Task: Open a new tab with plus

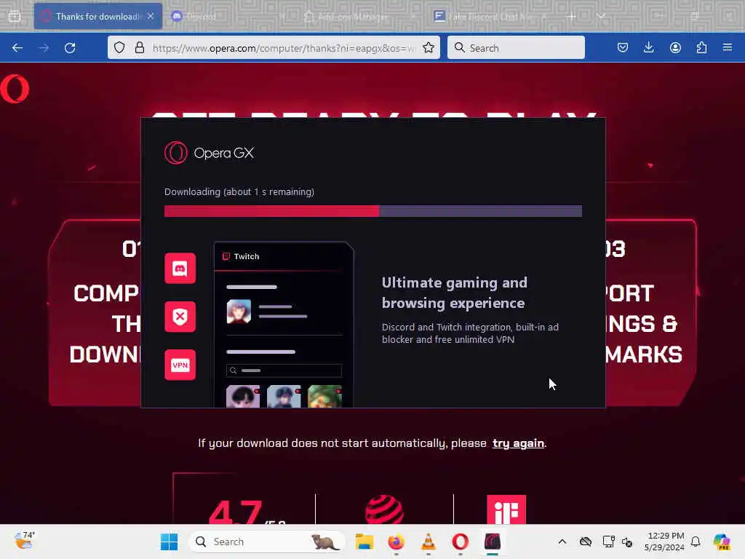Action: 571,16
